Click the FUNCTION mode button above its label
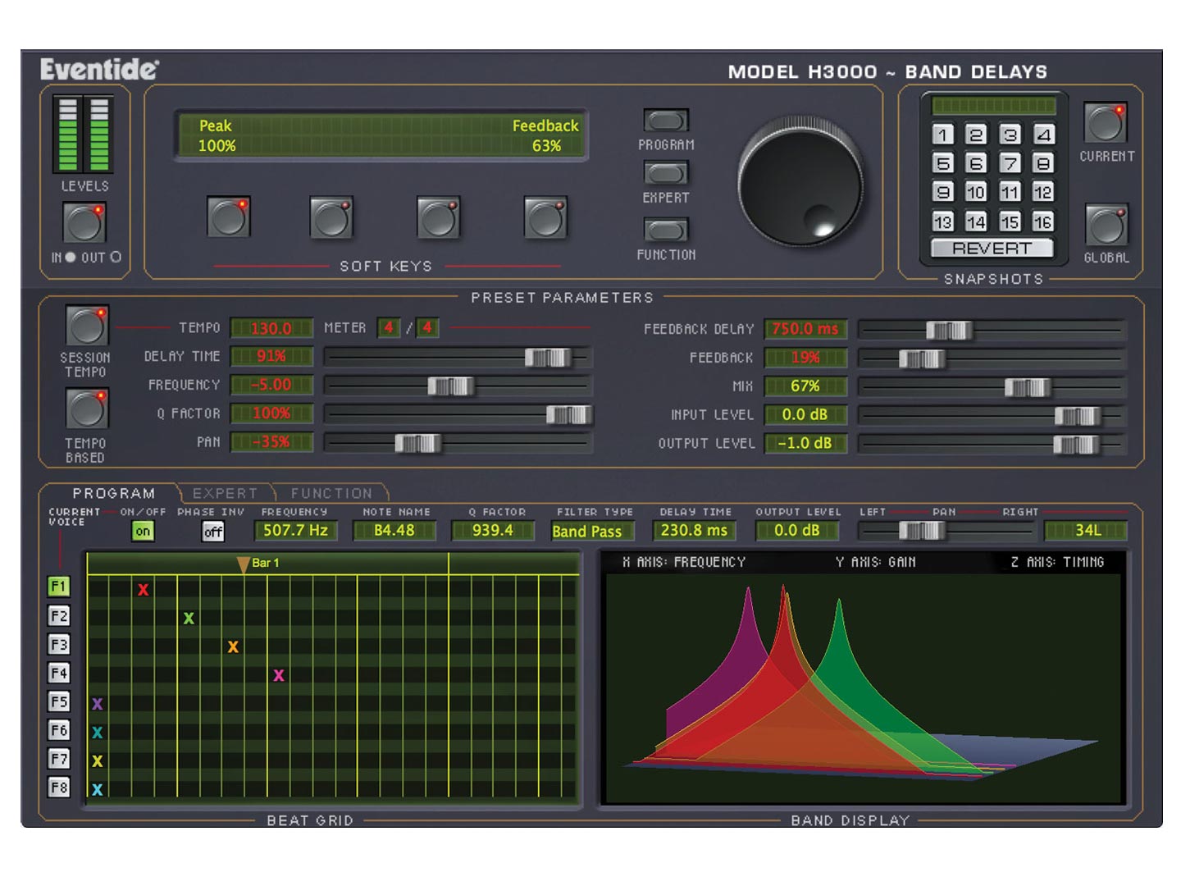This screenshot has height=886, width=1181. coord(666,229)
